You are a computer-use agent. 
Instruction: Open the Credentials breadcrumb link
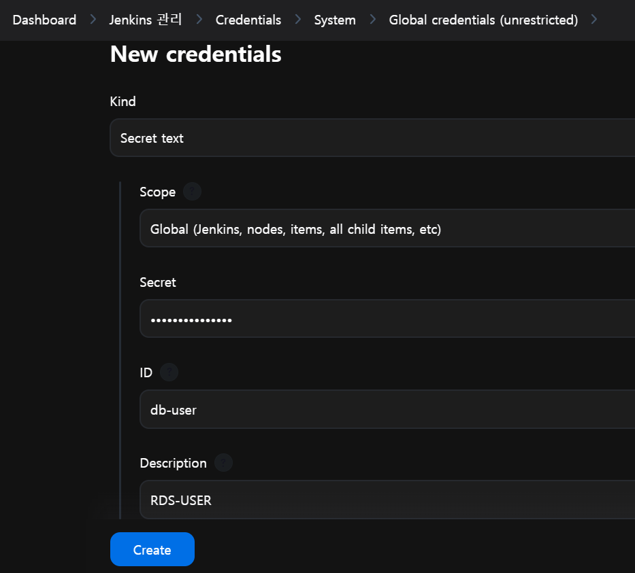tap(248, 20)
